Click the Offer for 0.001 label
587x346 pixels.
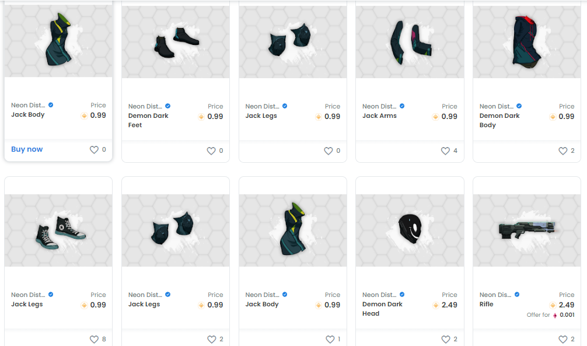pos(550,315)
